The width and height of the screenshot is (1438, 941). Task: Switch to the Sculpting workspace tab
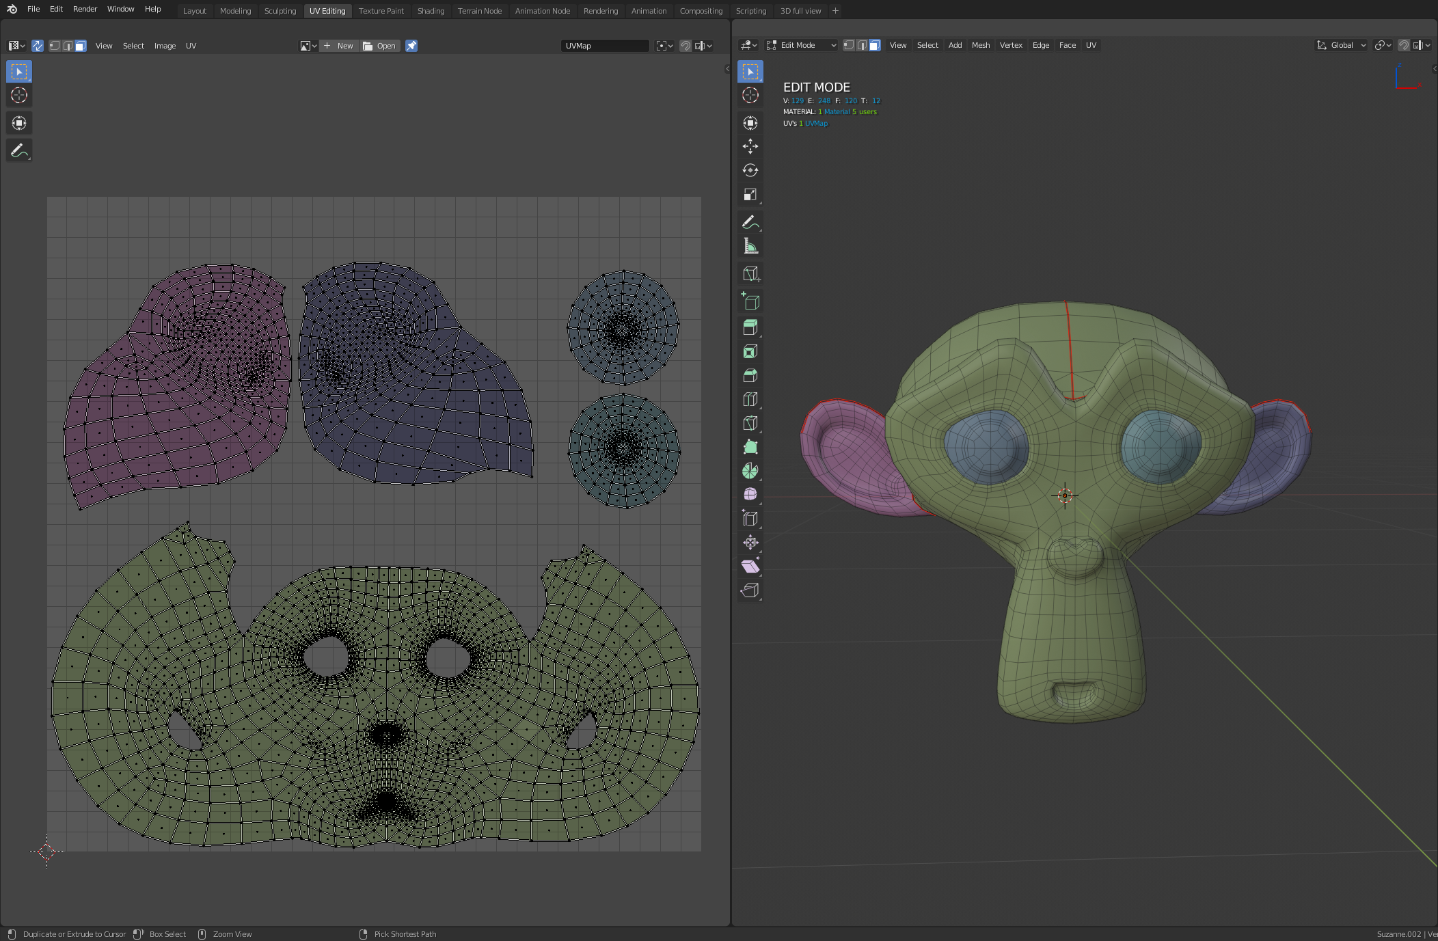tap(280, 11)
